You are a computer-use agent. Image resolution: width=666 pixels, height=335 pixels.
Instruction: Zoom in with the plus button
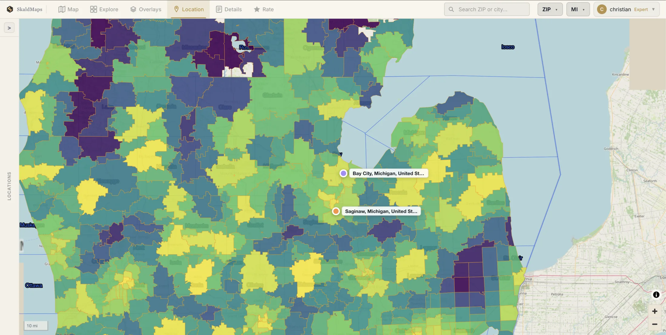(654, 311)
